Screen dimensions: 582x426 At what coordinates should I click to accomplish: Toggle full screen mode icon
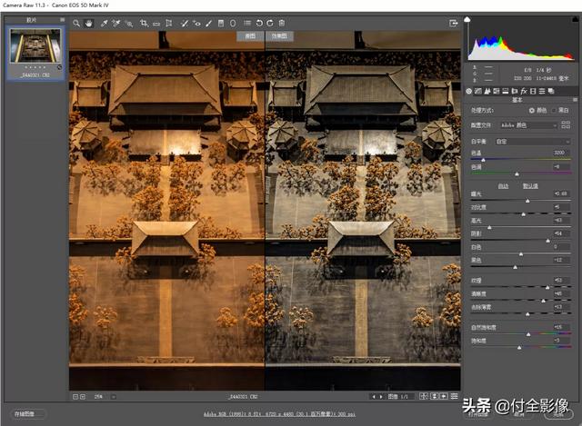coord(453,23)
